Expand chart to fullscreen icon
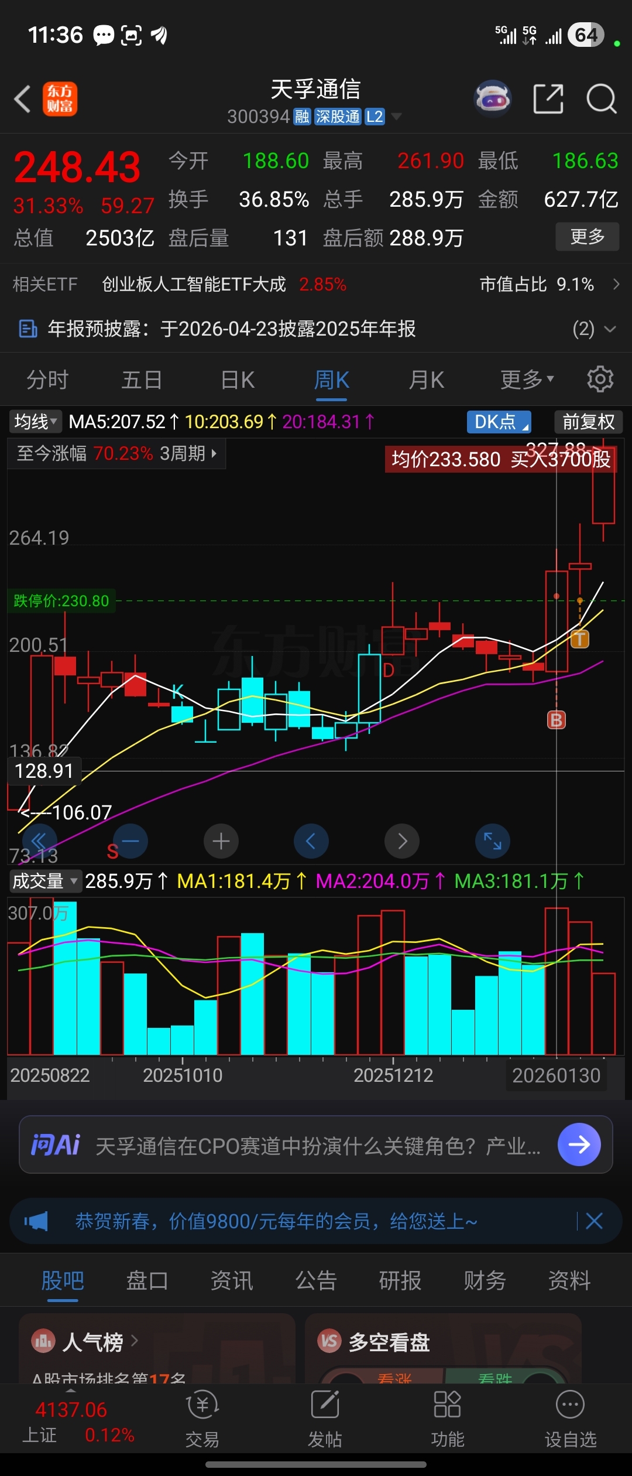 (493, 841)
